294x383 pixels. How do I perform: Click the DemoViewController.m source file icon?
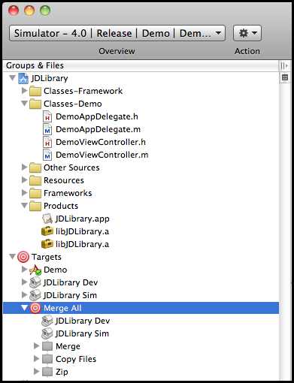(x=47, y=155)
